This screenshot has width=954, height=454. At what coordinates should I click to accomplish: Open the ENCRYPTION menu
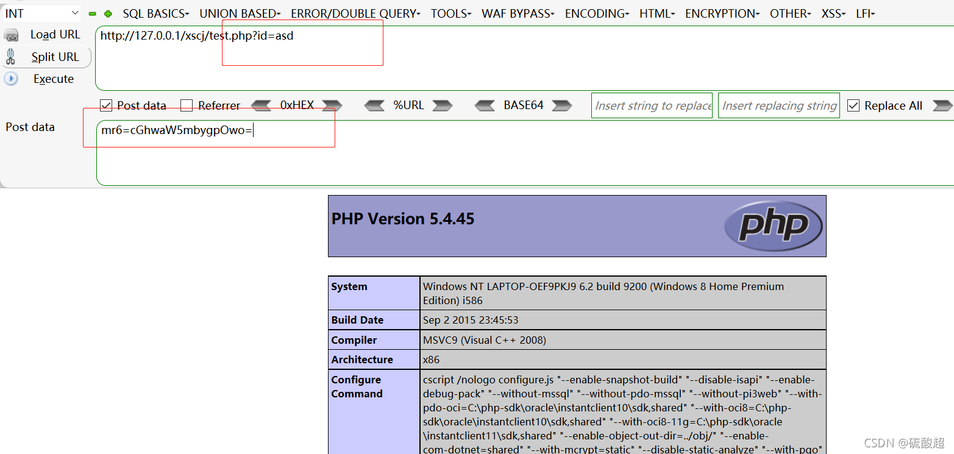722,13
